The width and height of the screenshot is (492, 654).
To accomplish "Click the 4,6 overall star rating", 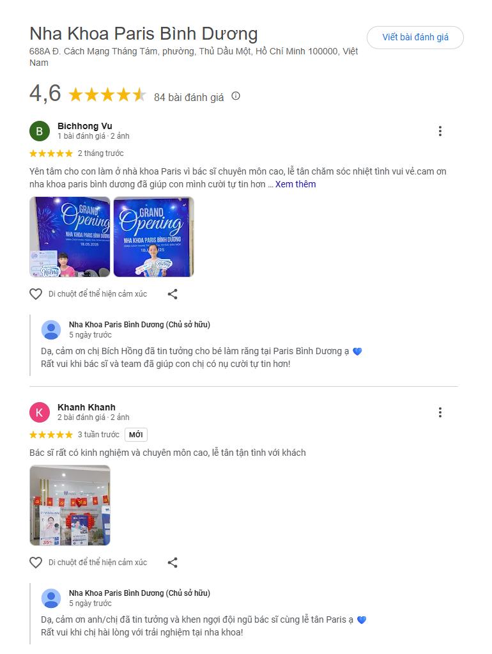I will click(107, 95).
